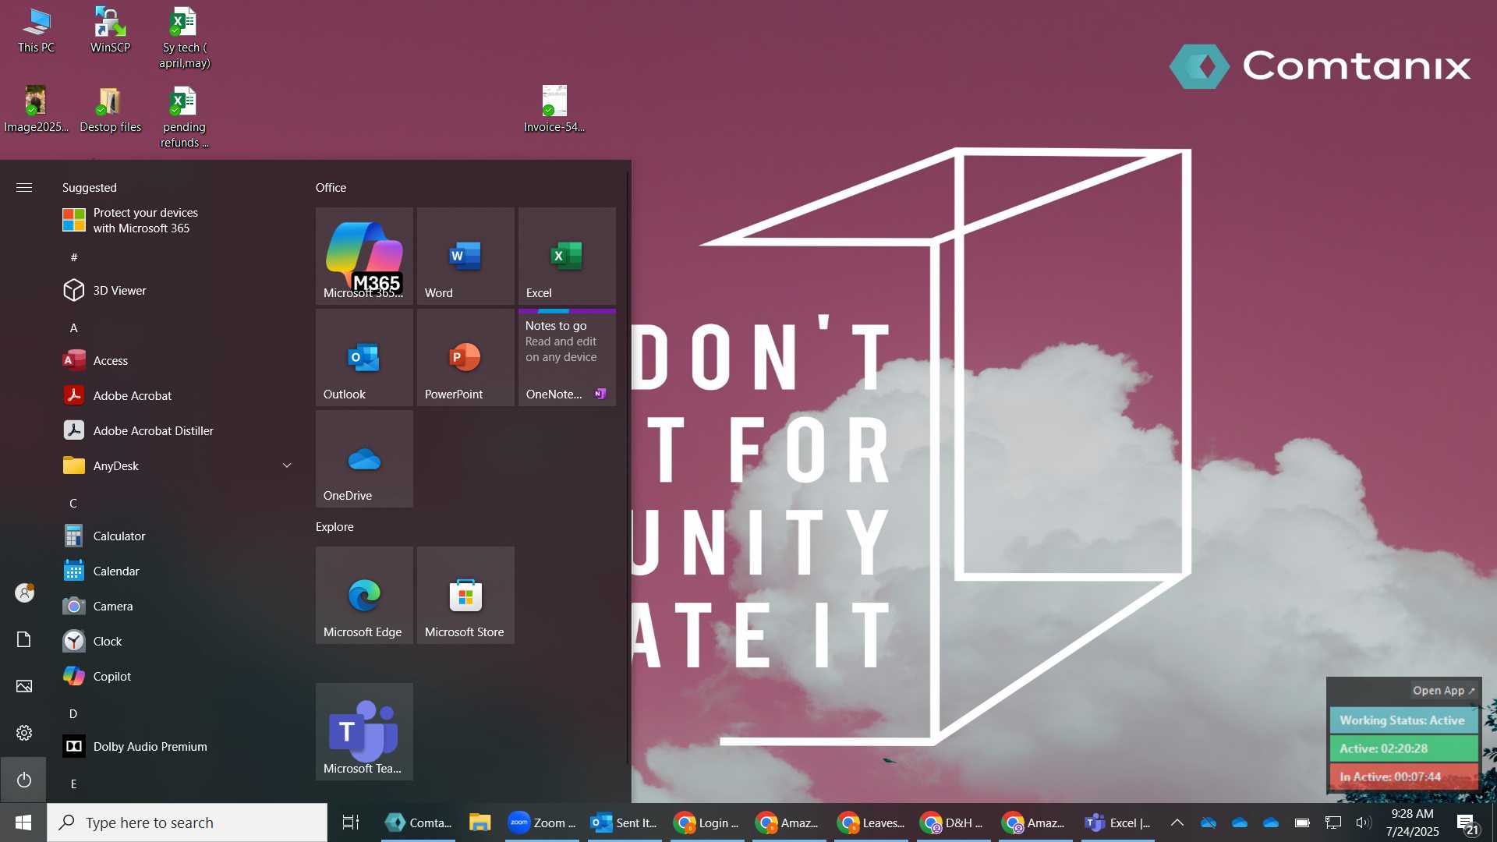
Task: Open the Outlook tile
Action: (364, 357)
